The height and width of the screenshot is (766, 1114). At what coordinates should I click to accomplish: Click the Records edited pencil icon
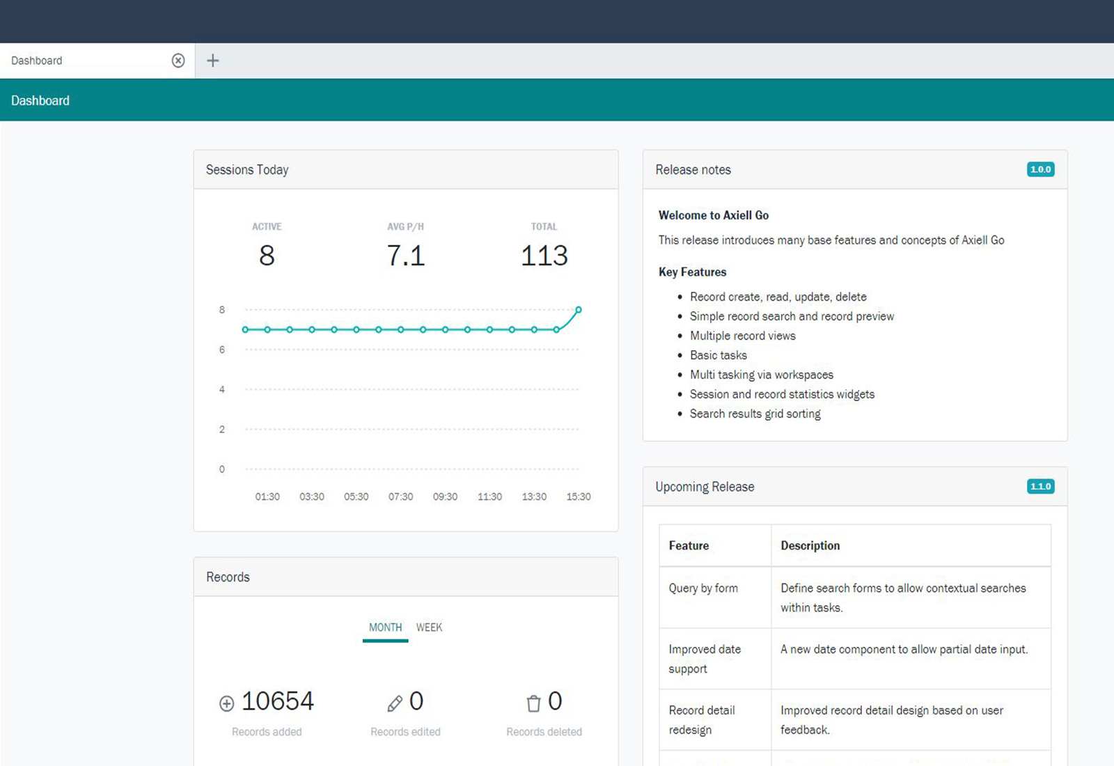pos(395,703)
